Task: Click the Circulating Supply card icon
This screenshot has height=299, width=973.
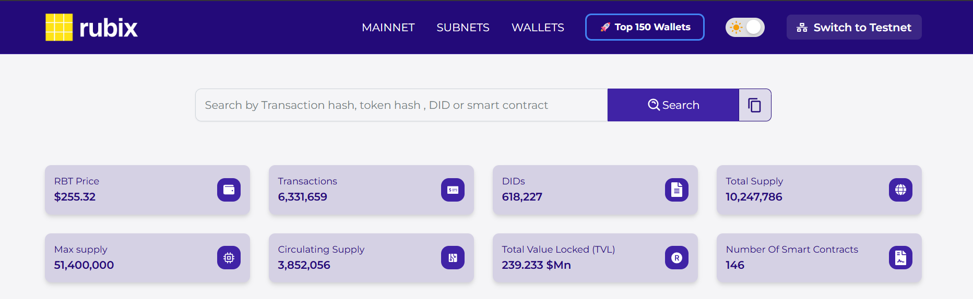Action: [453, 258]
